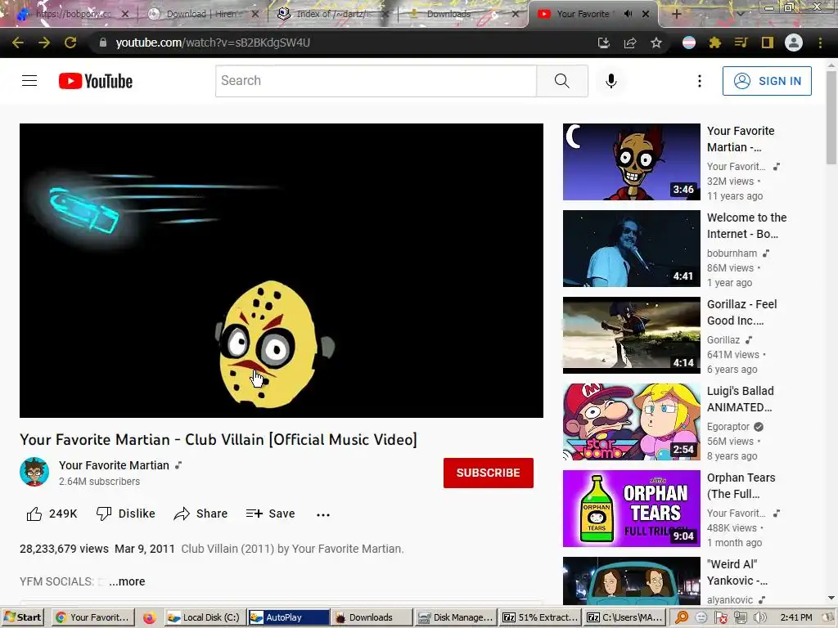Expand description with ...more link
838x628 pixels.
[x=127, y=581]
